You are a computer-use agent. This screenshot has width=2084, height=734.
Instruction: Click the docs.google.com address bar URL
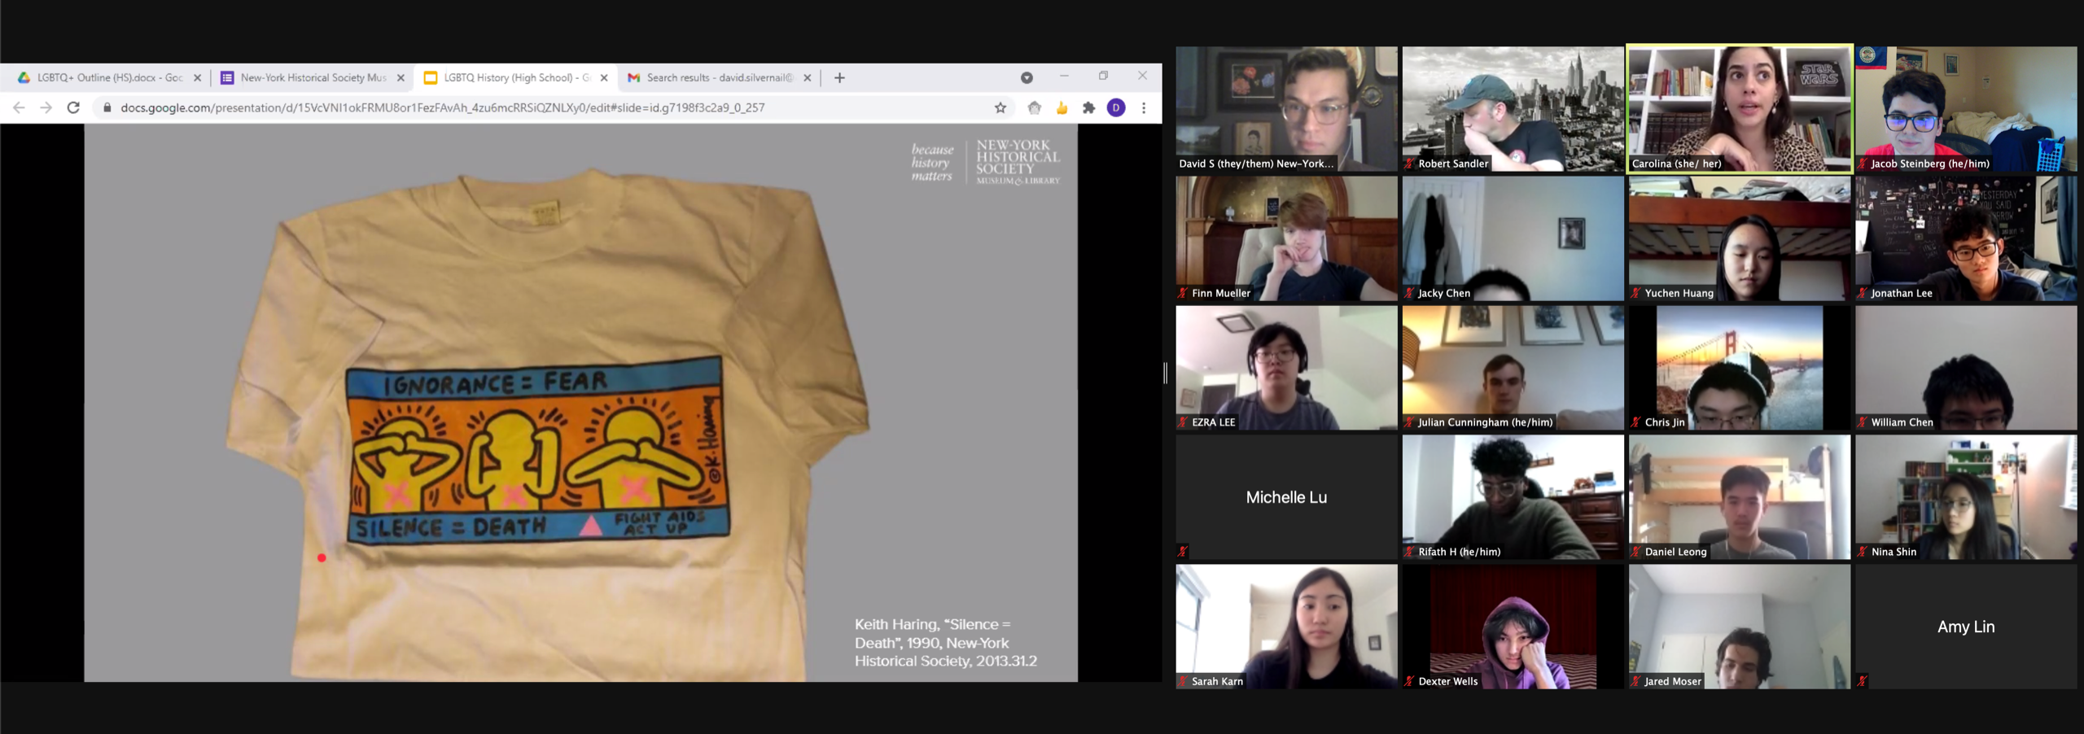tap(443, 107)
